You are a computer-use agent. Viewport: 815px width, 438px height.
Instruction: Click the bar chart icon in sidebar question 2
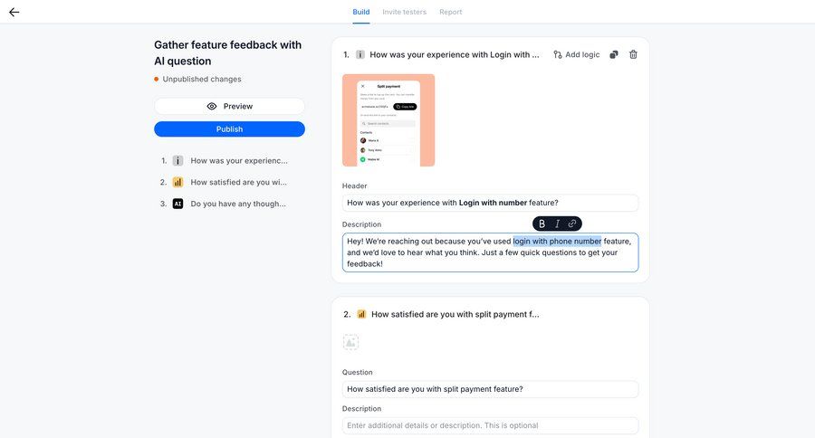[177, 182]
